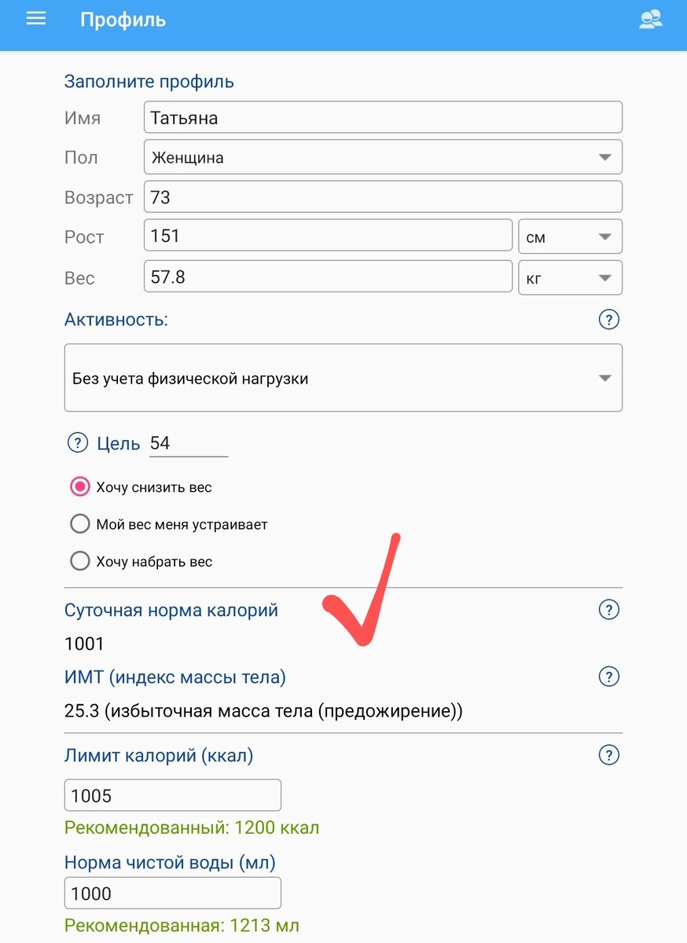Open help for Лимит калорий
The width and height of the screenshot is (687, 943).
tap(608, 755)
